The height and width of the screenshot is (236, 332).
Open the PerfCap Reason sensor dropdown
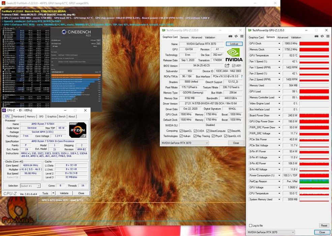click(279, 182)
